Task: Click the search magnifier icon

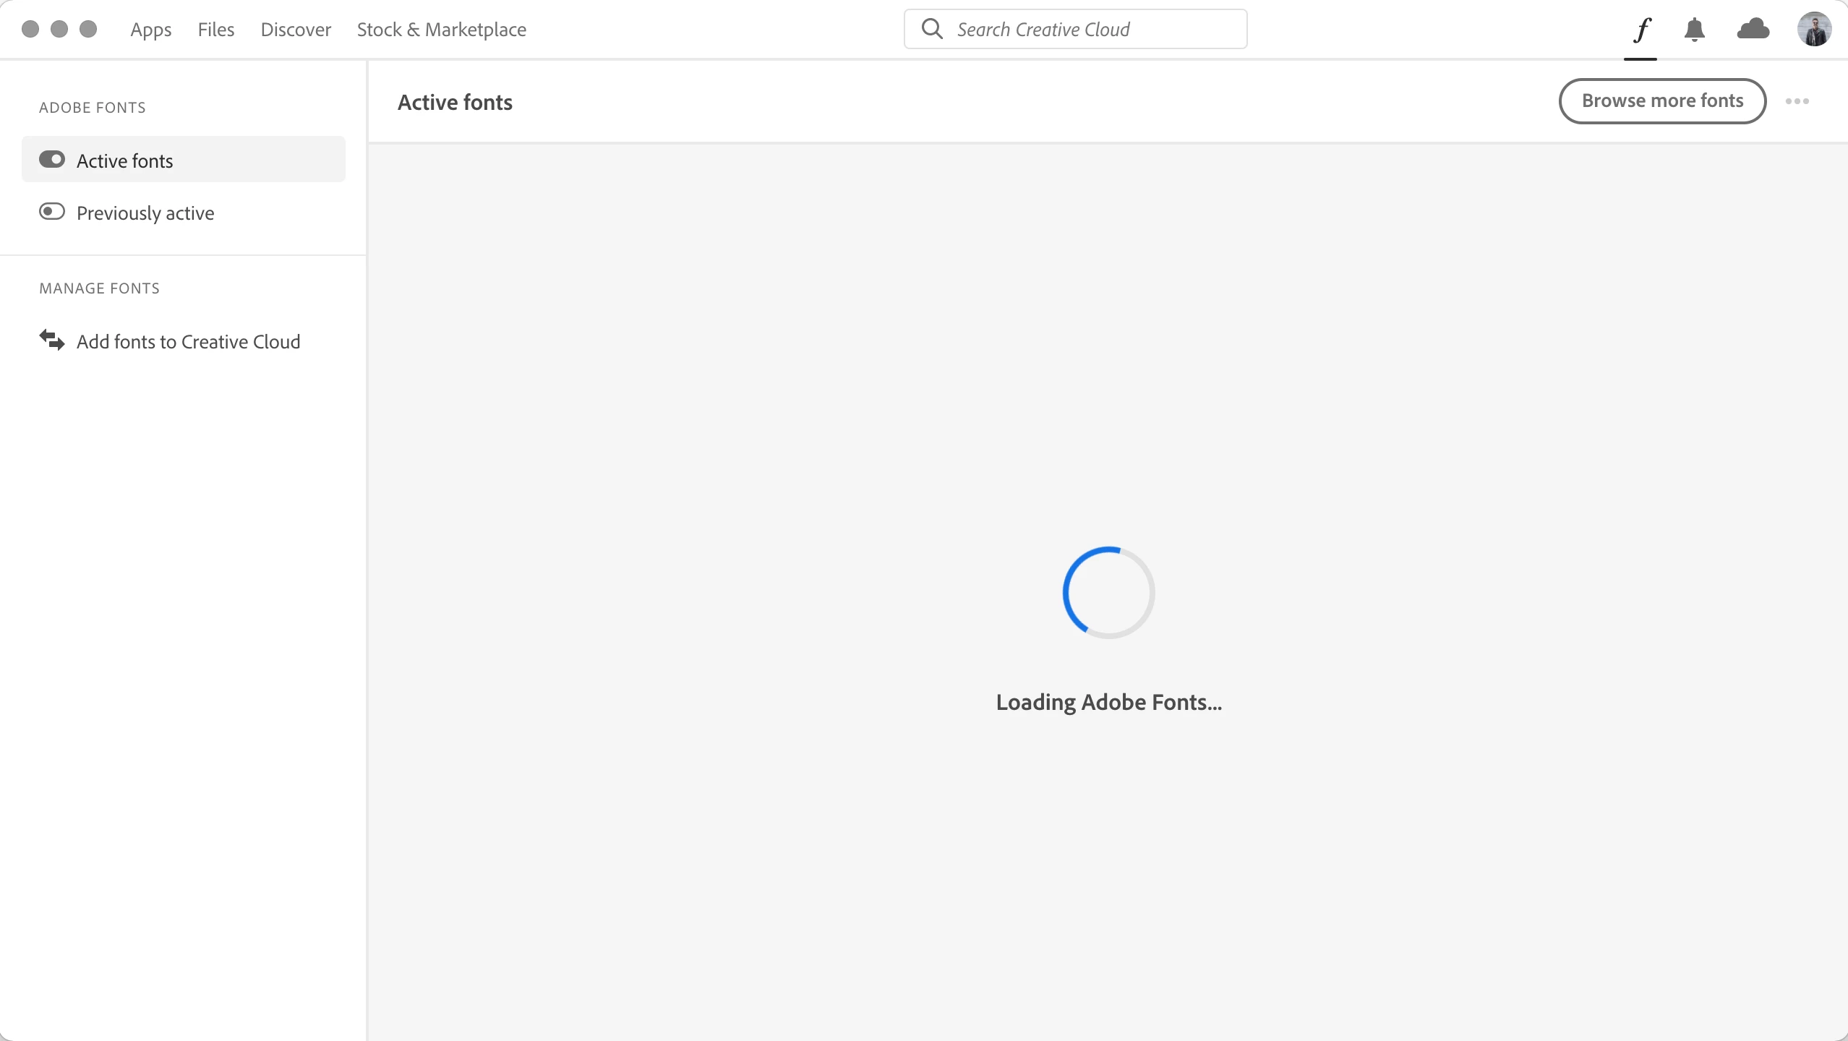Action: tap(932, 29)
